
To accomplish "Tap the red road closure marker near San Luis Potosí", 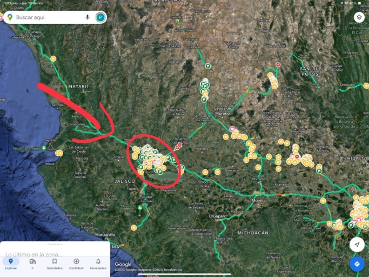I will [x=278, y=65].
